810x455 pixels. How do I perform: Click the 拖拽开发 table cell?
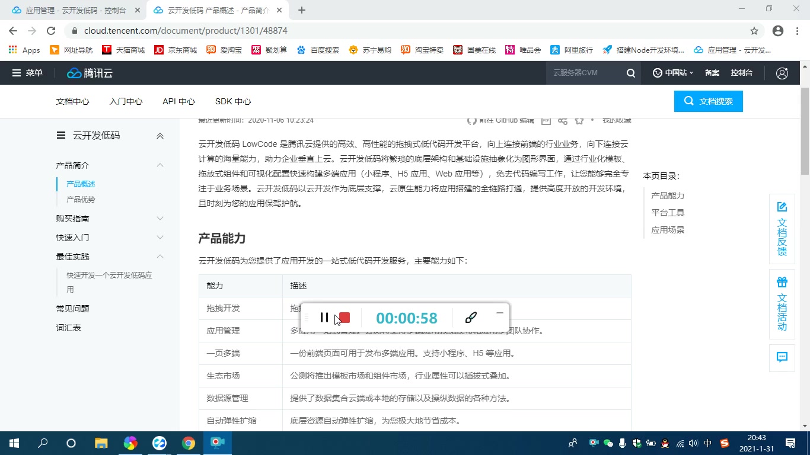241,309
